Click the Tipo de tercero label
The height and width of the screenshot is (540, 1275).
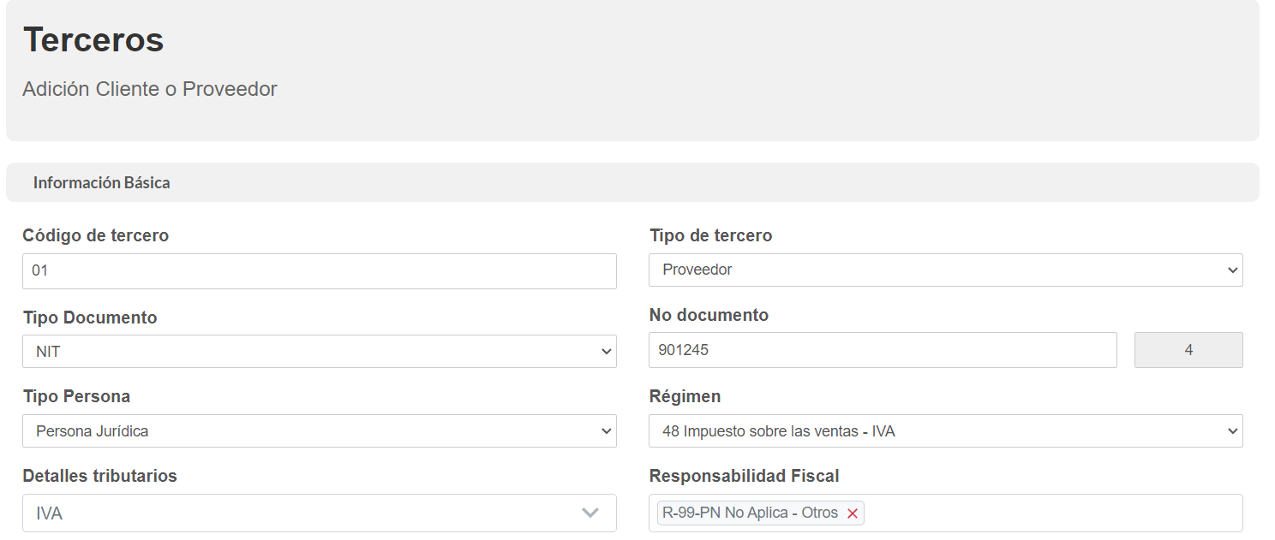click(x=710, y=235)
